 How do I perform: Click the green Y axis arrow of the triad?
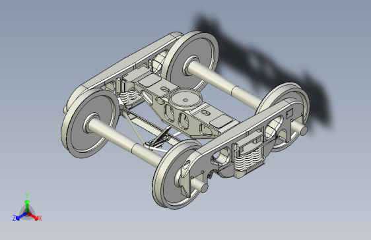(x=27, y=206)
